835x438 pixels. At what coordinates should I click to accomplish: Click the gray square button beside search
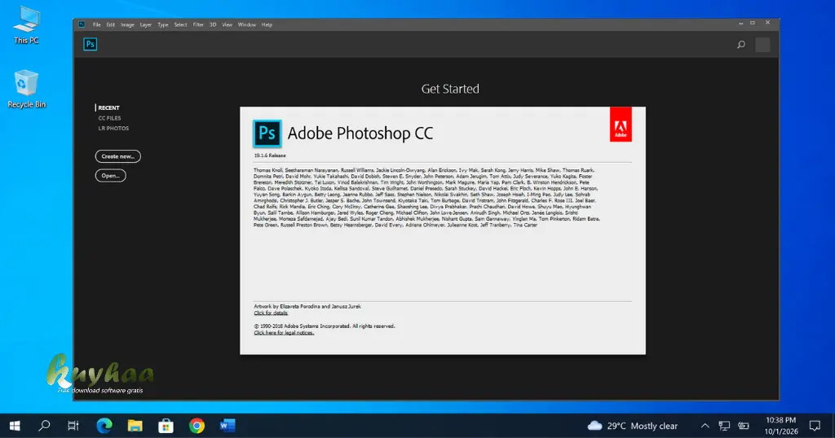(762, 45)
